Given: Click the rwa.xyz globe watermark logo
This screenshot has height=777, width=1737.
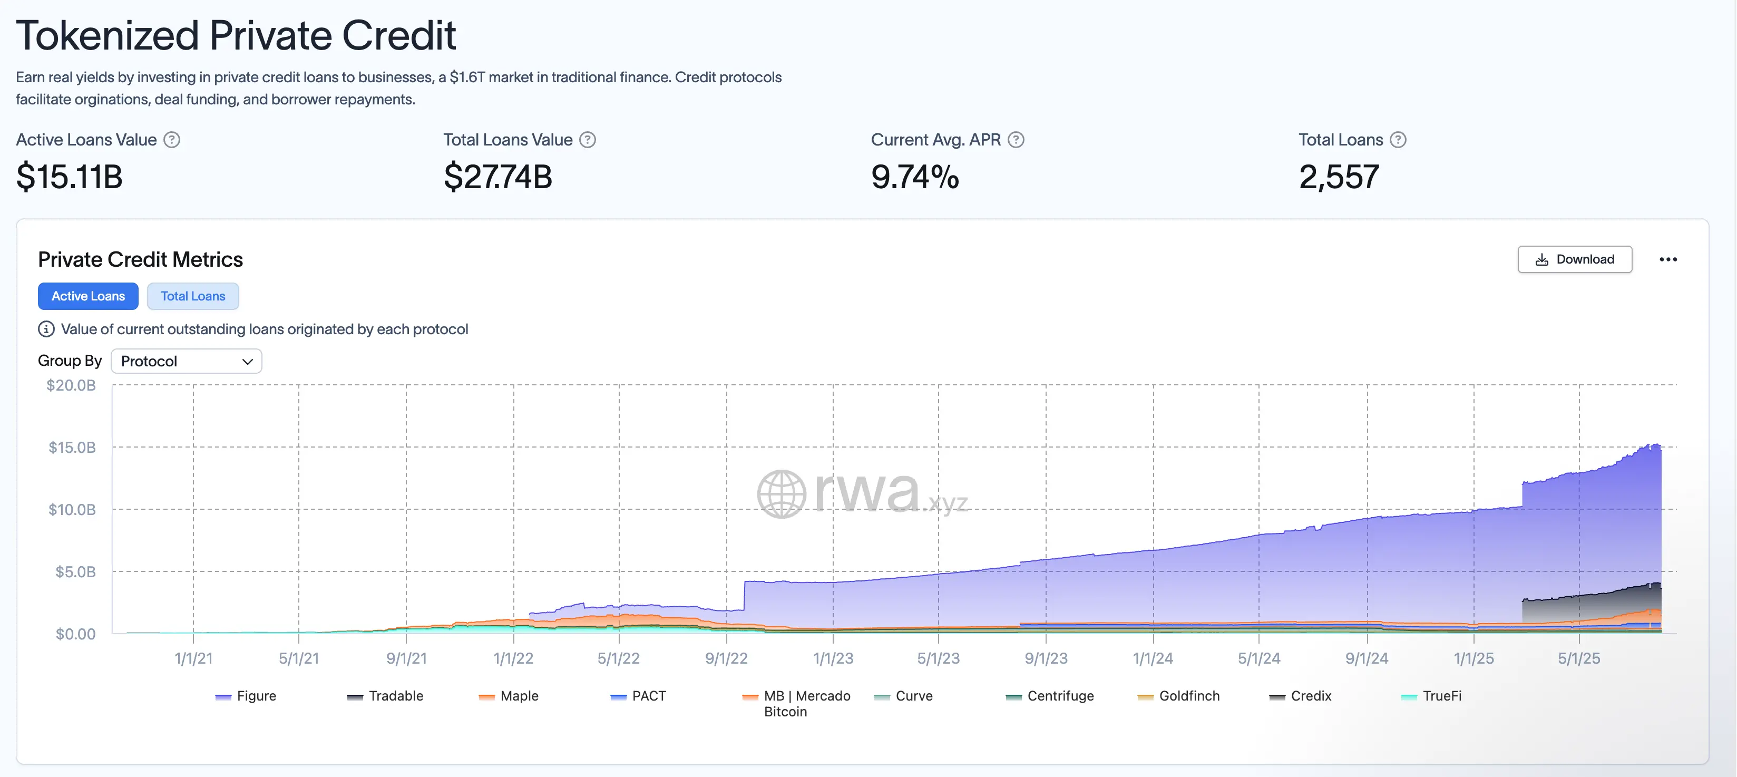Looking at the screenshot, I should point(781,494).
